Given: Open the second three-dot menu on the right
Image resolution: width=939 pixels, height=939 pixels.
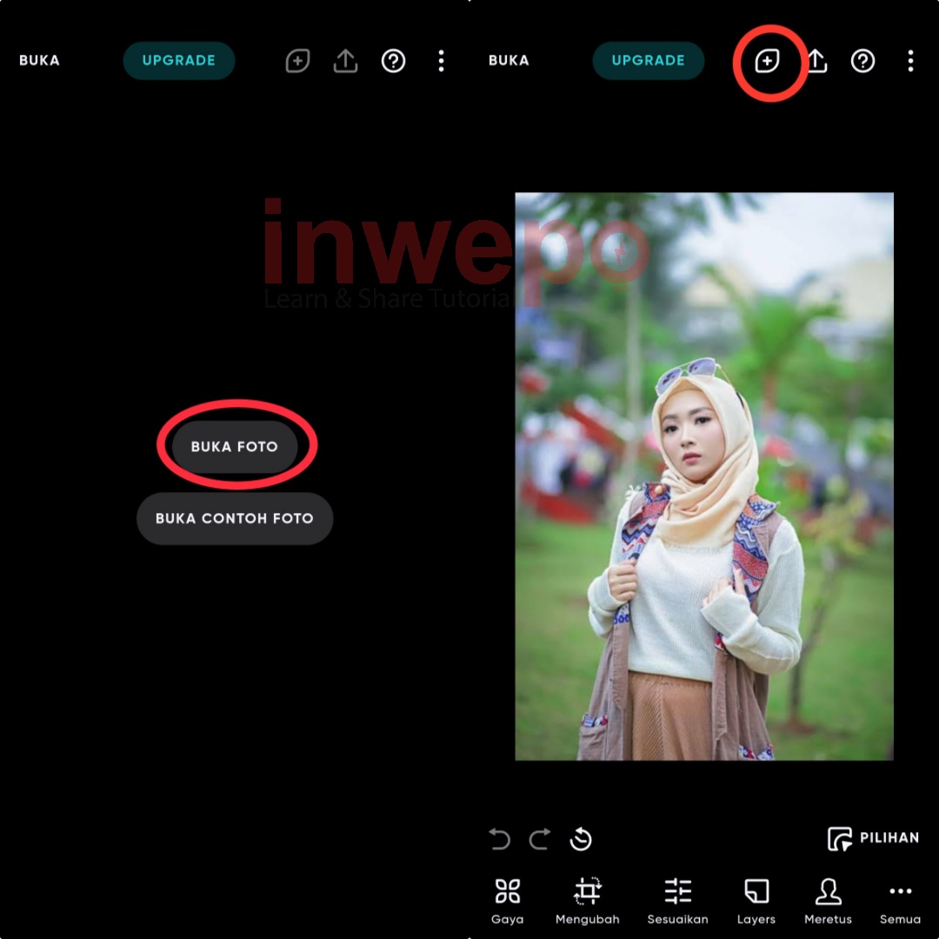Looking at the screenshot, I should pos(910,61).
